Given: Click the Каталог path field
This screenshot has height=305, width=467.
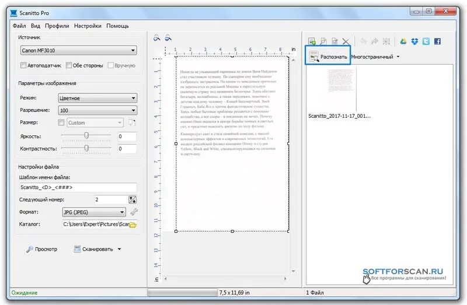Looking at the screenshot, I should [x=96, y=225].
